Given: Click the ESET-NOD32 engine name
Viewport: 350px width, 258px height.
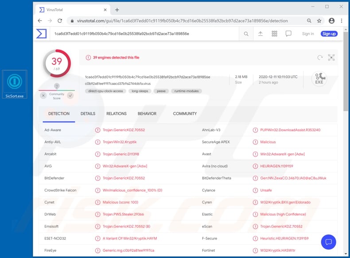Looking at the screenshot, I should click(55, 238).
